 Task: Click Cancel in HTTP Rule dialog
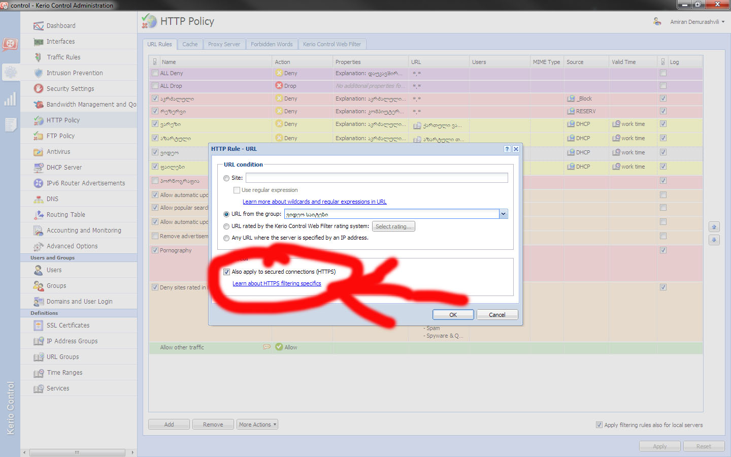[x=497, y=315]
